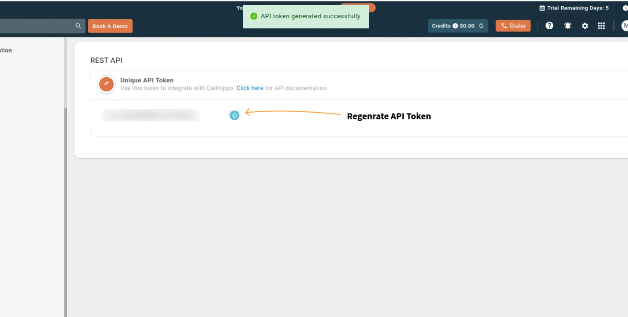Open the notifications bell
628x317 pixels.
568,26
